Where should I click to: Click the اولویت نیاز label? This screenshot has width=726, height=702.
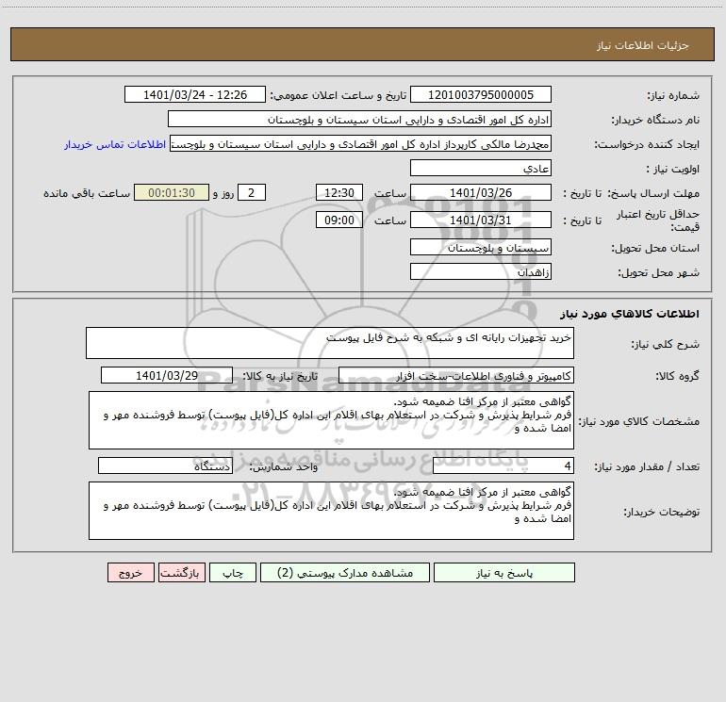[x=672, y=169]
